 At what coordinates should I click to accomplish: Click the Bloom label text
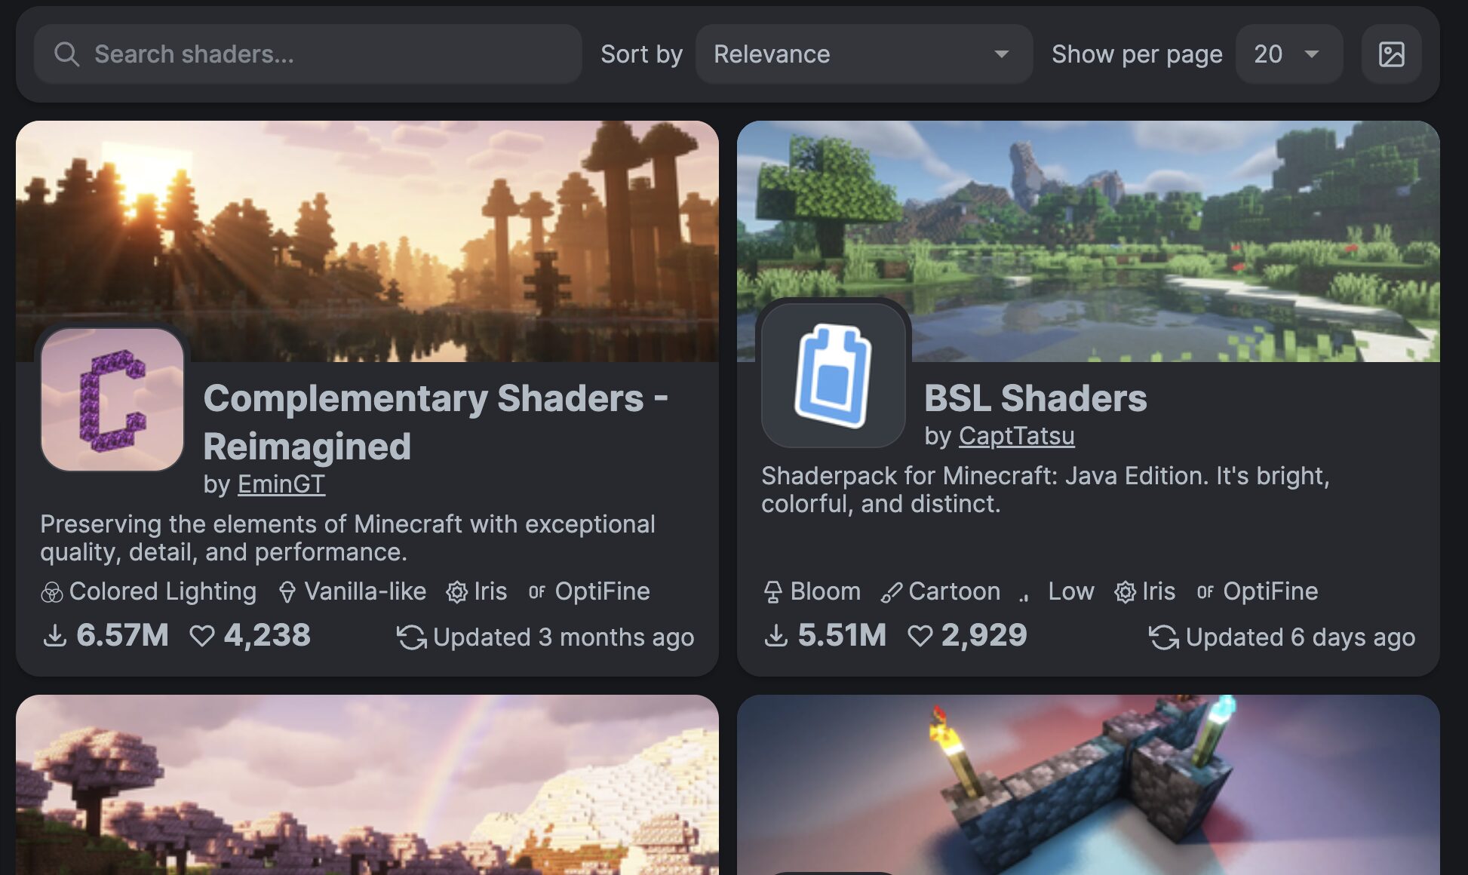point(825,592)
